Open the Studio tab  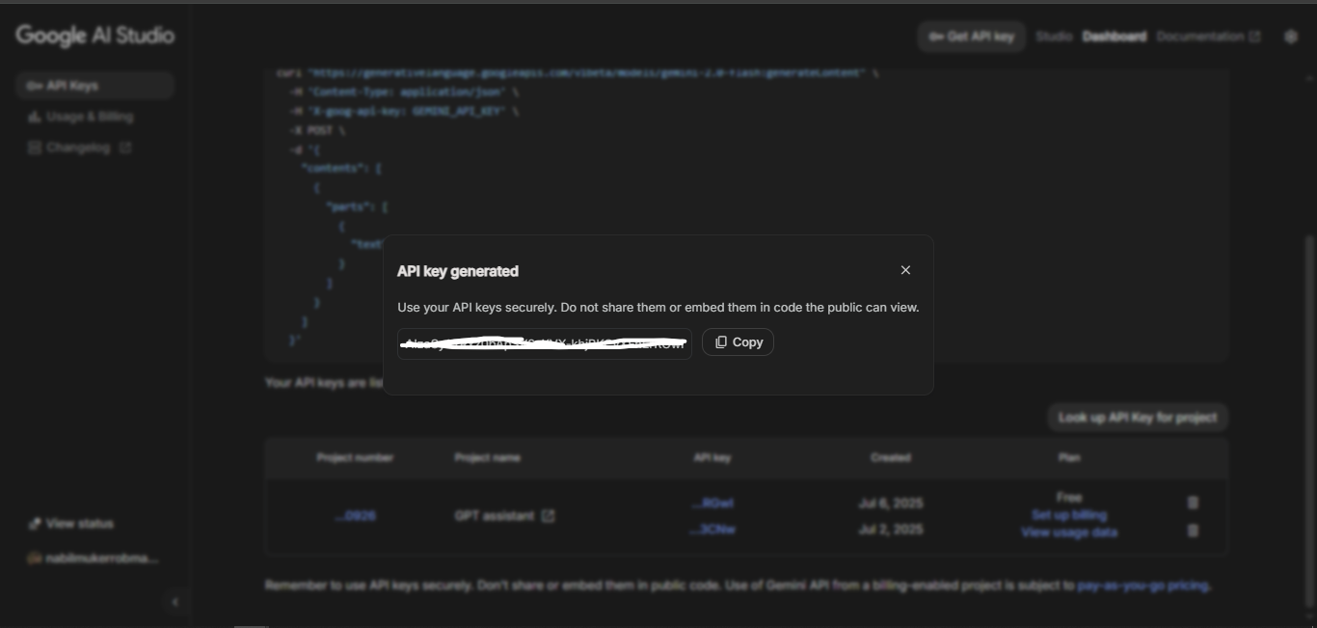click(x=1053, y=37)
